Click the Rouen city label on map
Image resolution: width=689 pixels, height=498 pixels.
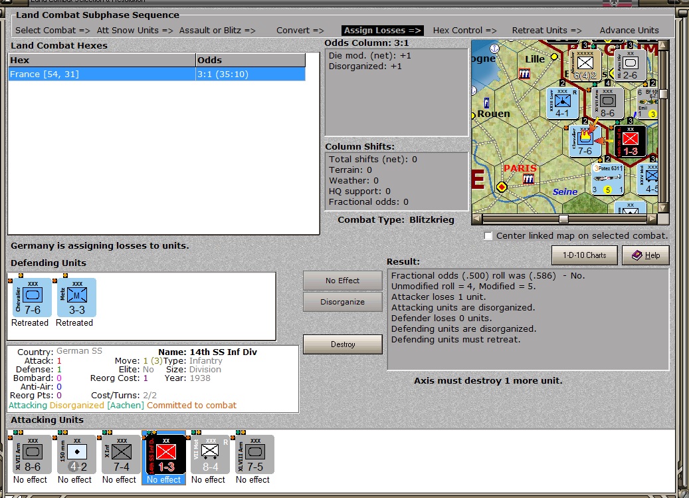pos(494,114)
